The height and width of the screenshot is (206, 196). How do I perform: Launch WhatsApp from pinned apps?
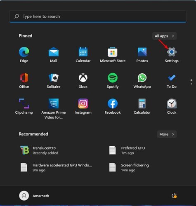[x=142, y=81]
